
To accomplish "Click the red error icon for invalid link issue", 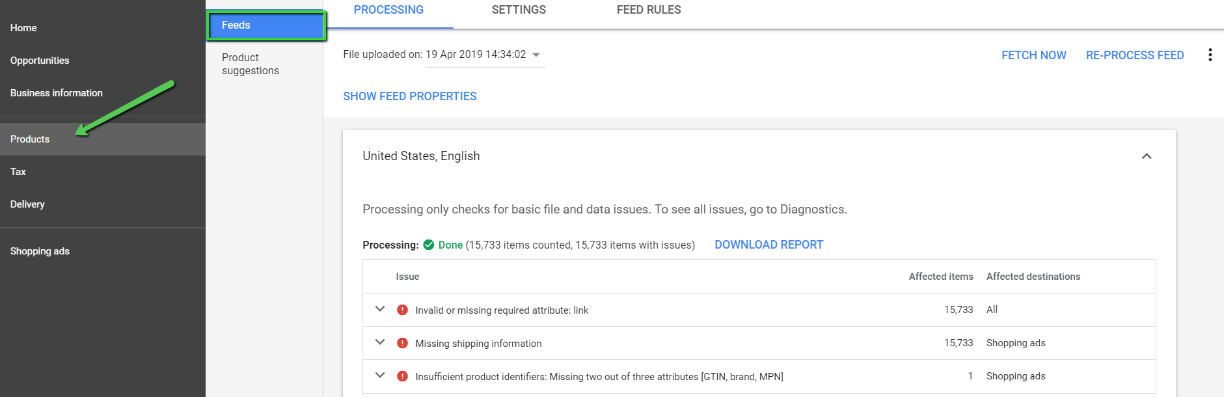I will (x=402, y=310).
